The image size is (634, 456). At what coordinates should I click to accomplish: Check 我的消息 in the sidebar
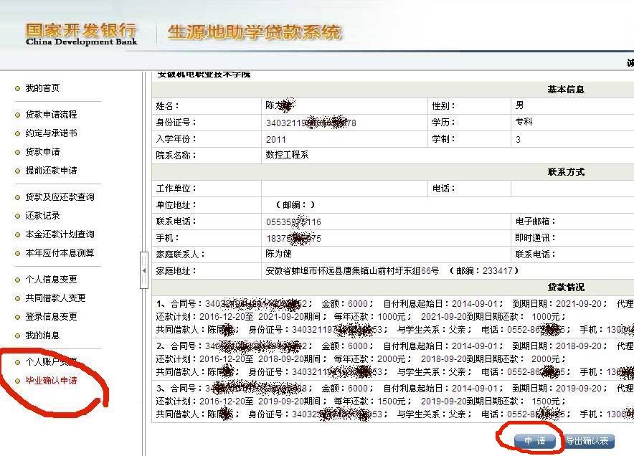[x=42, y=336]
